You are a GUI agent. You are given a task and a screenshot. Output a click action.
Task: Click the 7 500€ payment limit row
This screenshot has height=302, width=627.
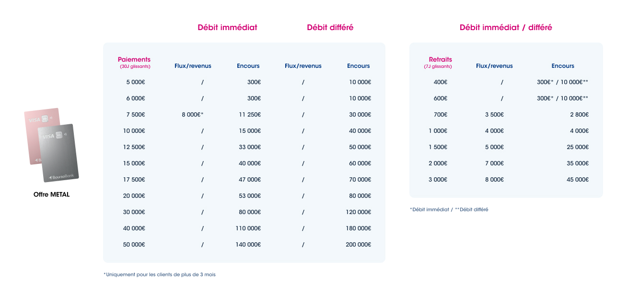pos(136,115)
